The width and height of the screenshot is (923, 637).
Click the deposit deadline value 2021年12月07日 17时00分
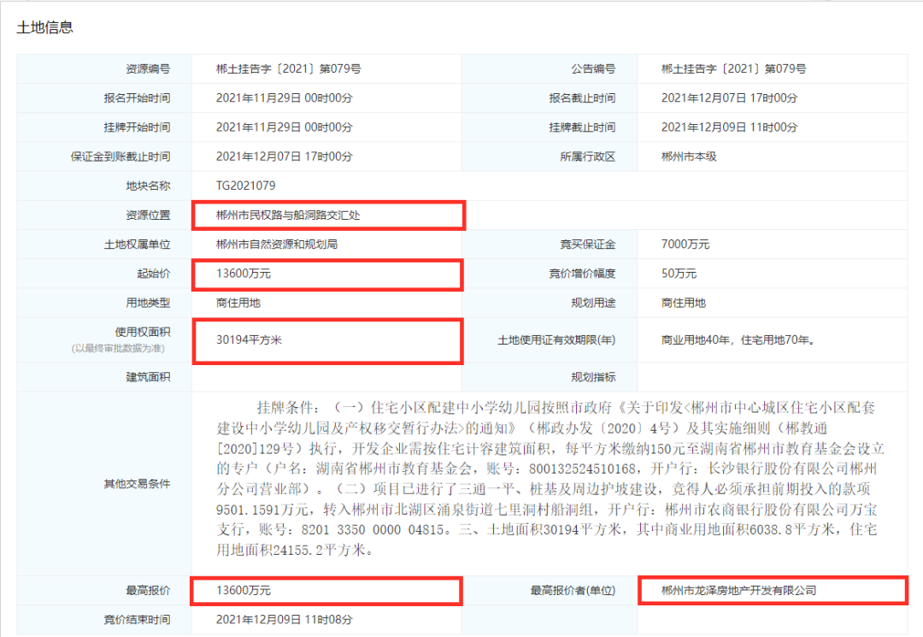coord(285,156)
